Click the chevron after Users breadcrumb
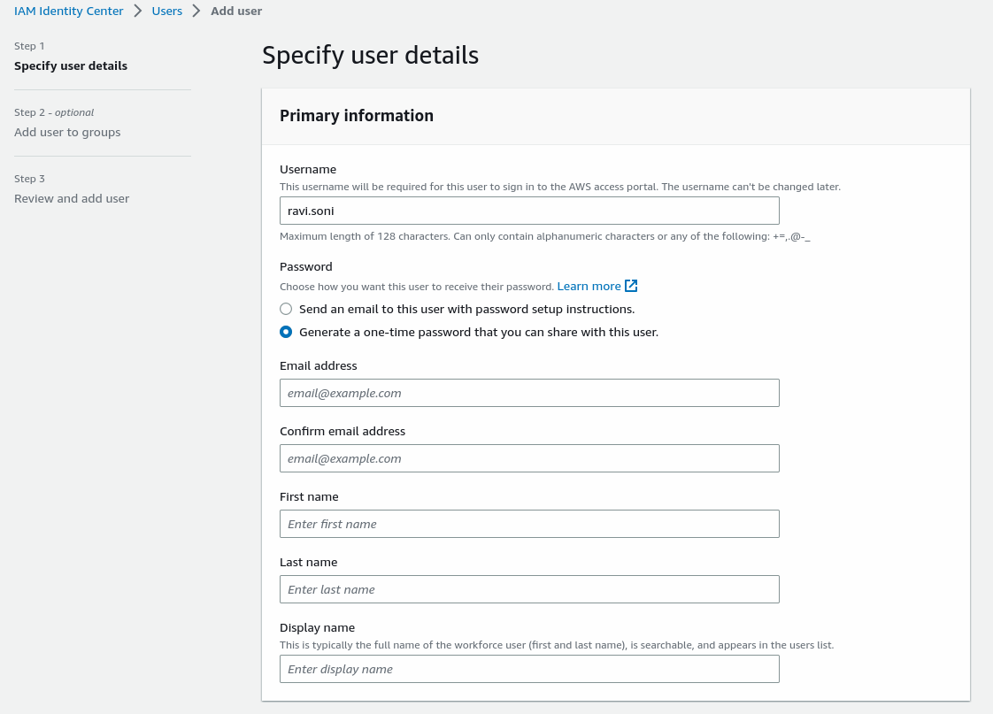 [196, 12]
